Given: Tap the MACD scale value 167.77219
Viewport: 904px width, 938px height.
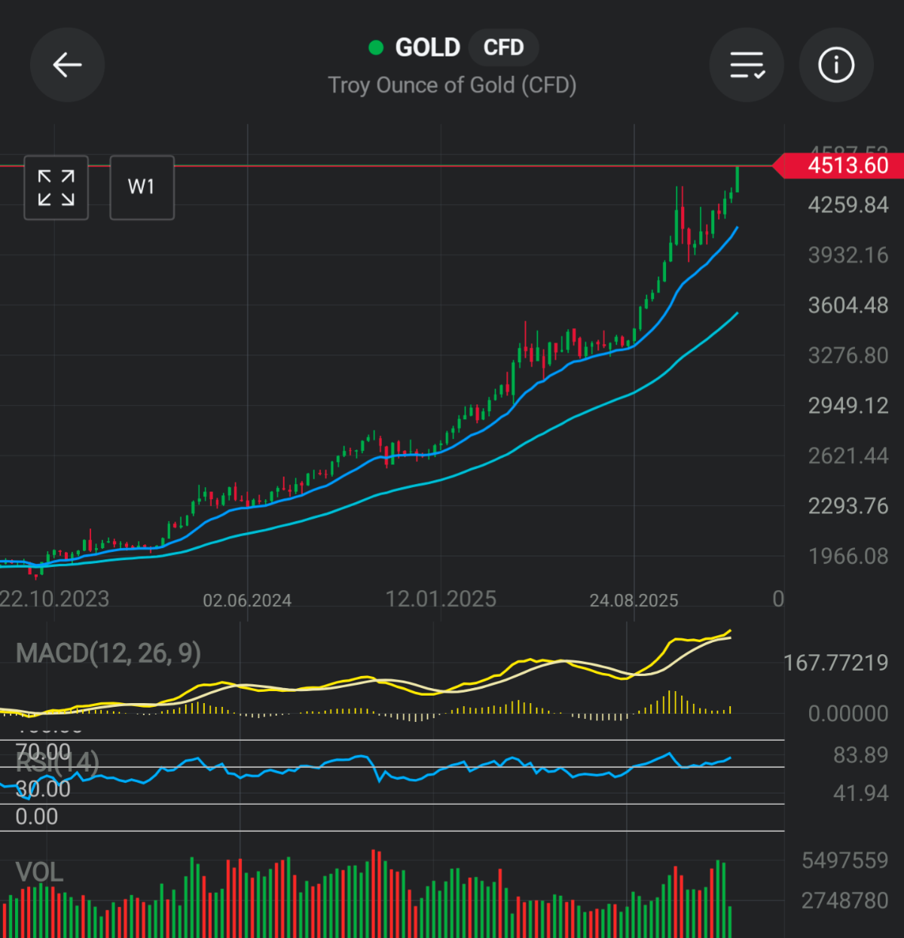Looking at the screenshot, I should (x=835, y=663).
